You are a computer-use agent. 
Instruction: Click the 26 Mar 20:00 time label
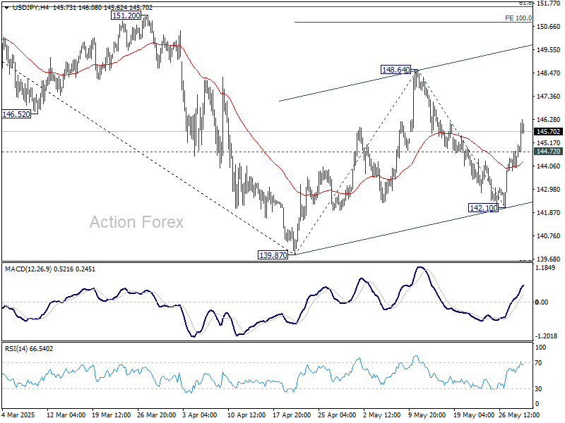156,415
